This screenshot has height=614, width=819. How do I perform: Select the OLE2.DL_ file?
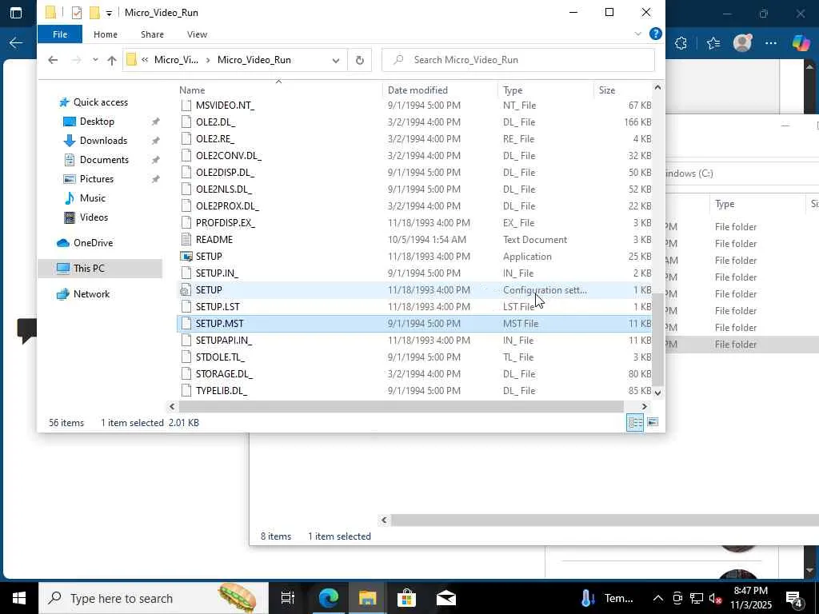click(215, 122)
